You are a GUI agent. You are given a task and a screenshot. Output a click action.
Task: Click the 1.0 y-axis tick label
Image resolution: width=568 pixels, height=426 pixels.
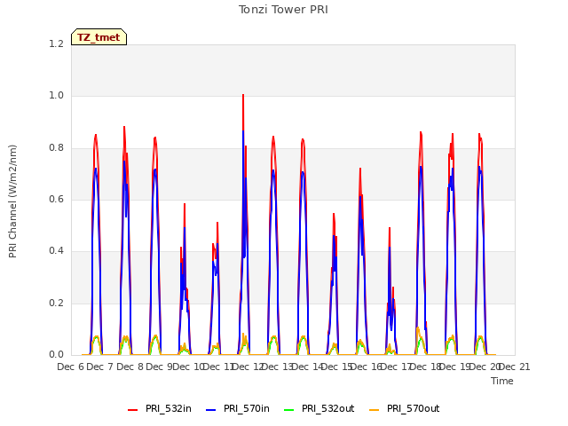coord(56,96)
